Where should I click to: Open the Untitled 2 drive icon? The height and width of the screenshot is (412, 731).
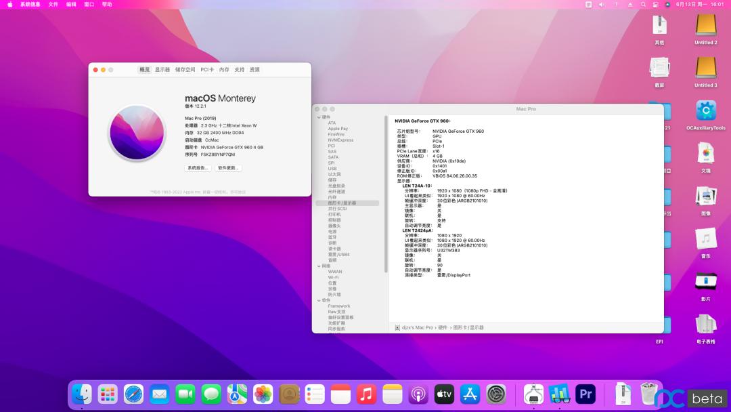tap(705, 26)
